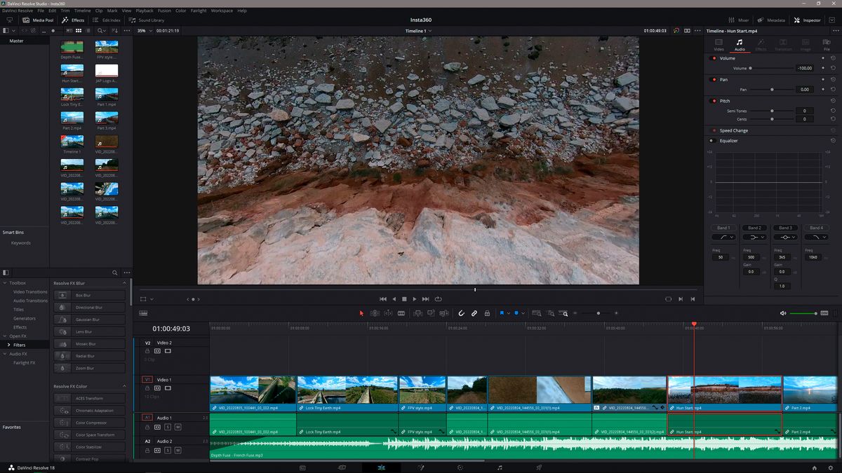842x473 pixels.
Task: Expand the flag color dropdown arrow
Action: 508,313
